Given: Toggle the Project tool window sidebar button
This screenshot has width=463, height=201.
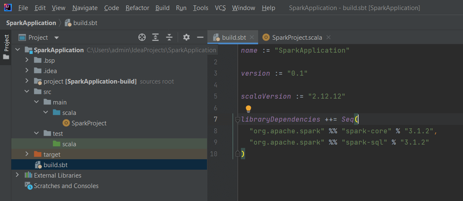Looking at the screenshot, I should click(6, 46).
